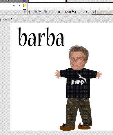This screenshot has width=113, height=135.
Task: Click the elapsed time 1.4s display
Action: tap(84, 12)
